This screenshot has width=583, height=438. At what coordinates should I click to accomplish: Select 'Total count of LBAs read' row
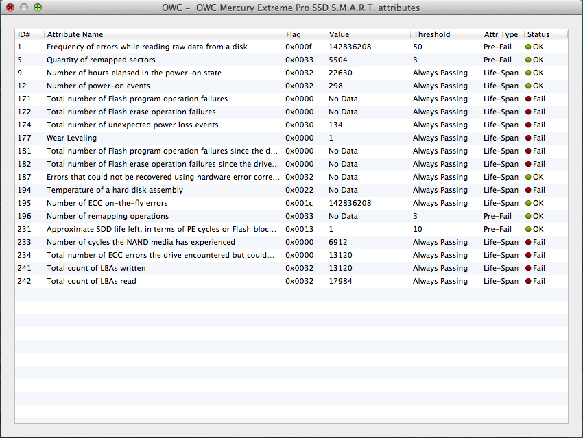coord(291,281)
